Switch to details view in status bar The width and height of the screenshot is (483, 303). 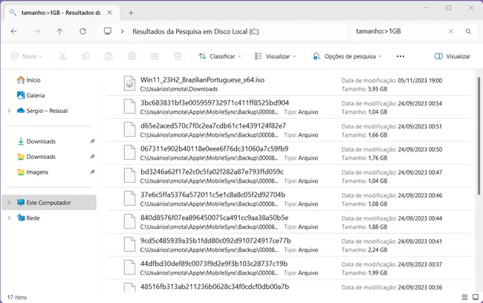pos(463,296)
